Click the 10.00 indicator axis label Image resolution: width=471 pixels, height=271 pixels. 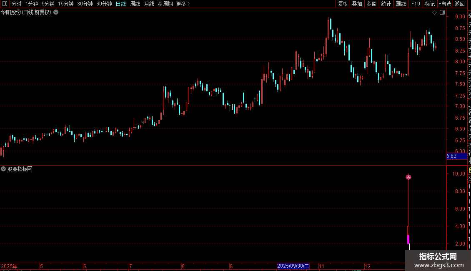[x=458, y=174]
